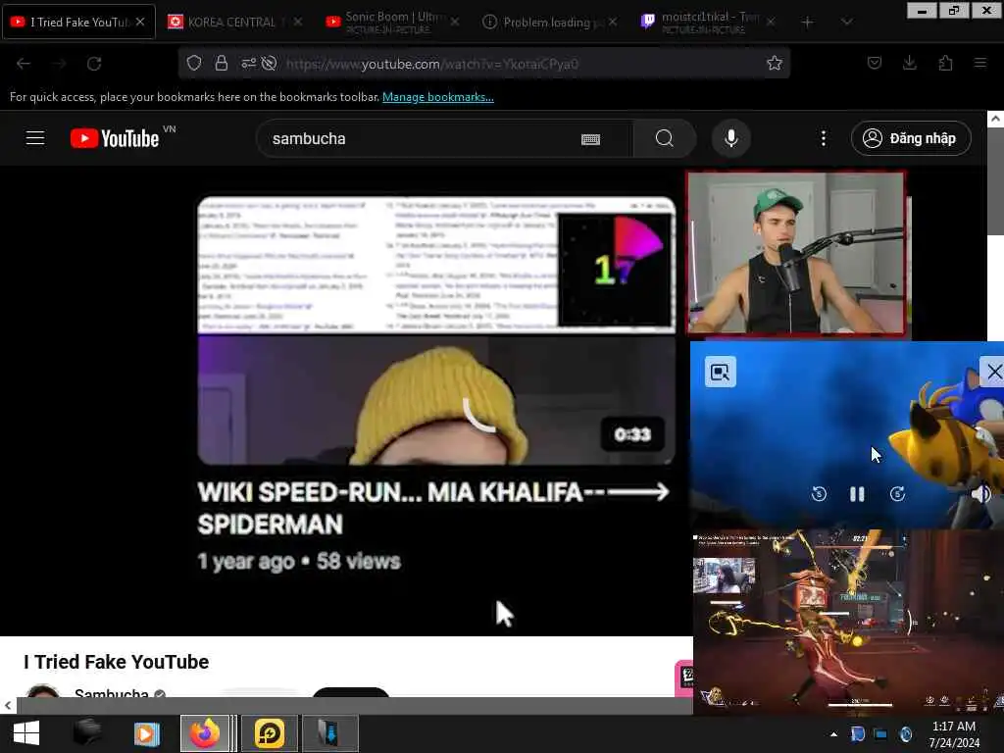The width and height of the screenshot is (1004, 753).
Task: View site security via padlock icon
Action: [x=222, y=63]
